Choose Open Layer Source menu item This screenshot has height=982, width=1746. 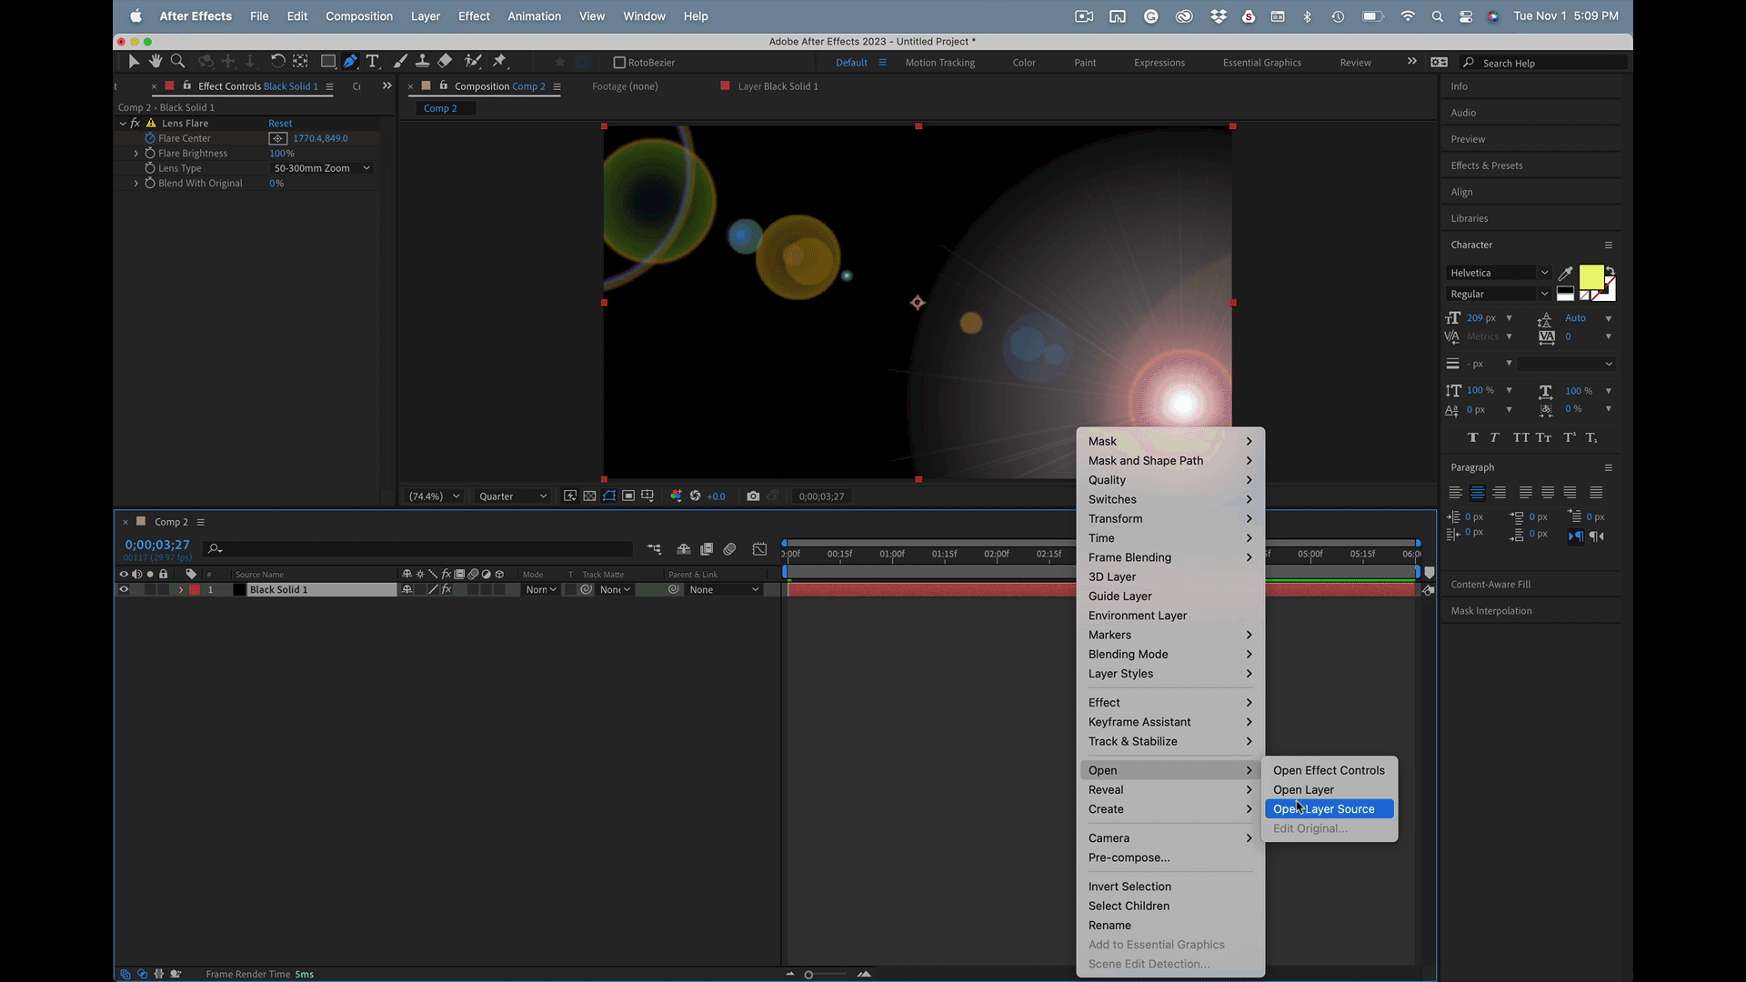[1328, 809]
